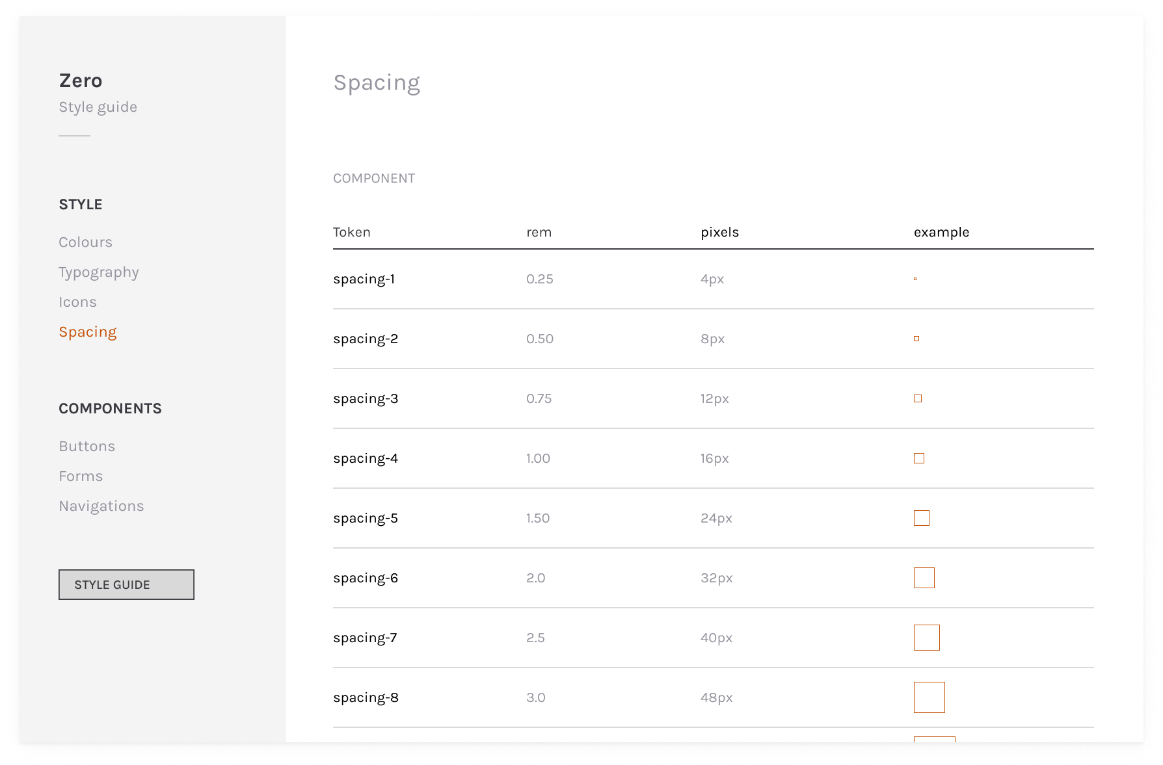Open the Colours page in sidebar
Image resolution: width=1163 pixels, height=765 pixels.
[85, 242]
